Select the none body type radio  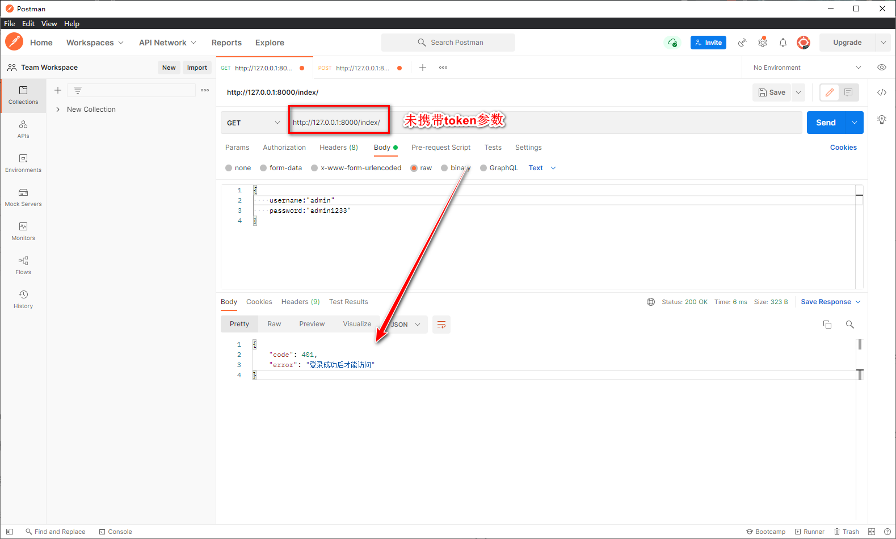coord(229,168)
